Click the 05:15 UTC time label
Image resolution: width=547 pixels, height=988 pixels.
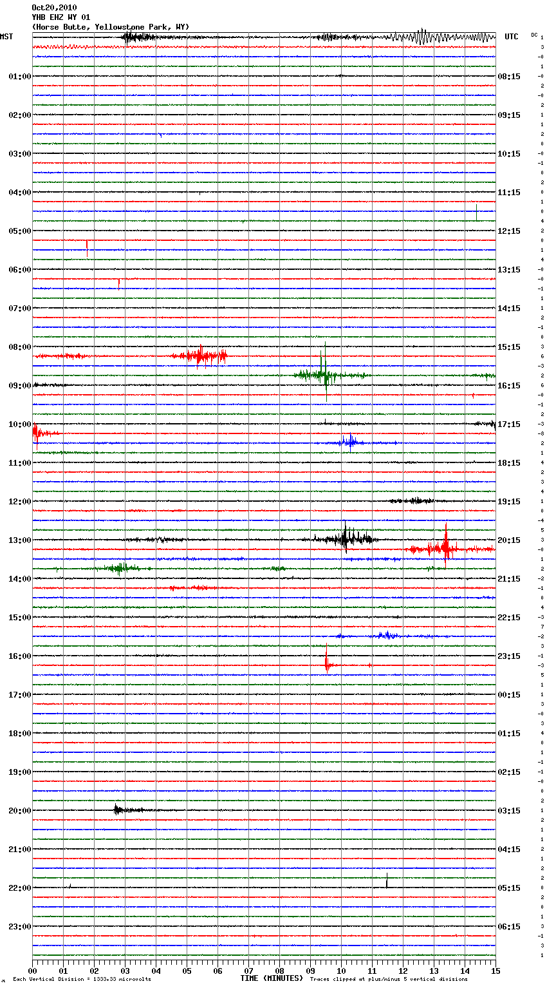pos(509,888)
